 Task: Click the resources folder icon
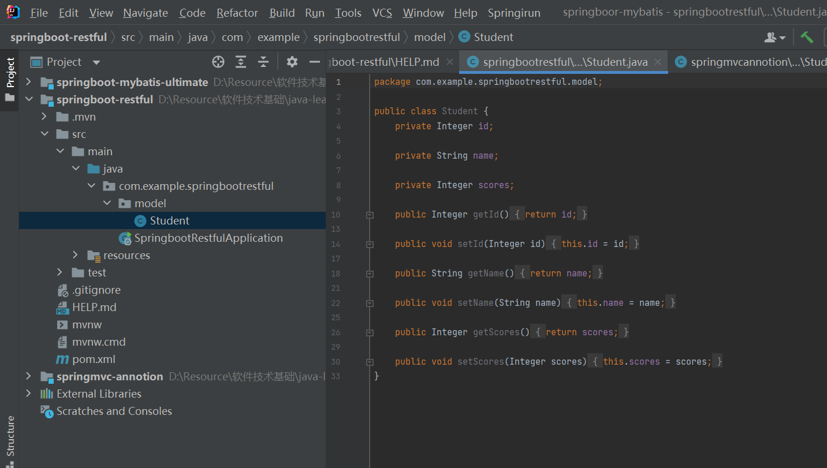(94, 256)
